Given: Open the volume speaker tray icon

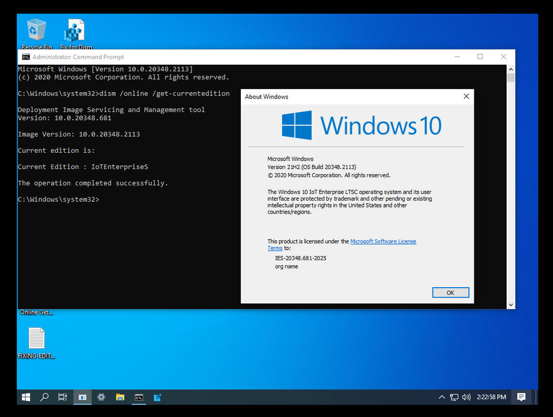Looking at the screenshot, I should point(466,397).
